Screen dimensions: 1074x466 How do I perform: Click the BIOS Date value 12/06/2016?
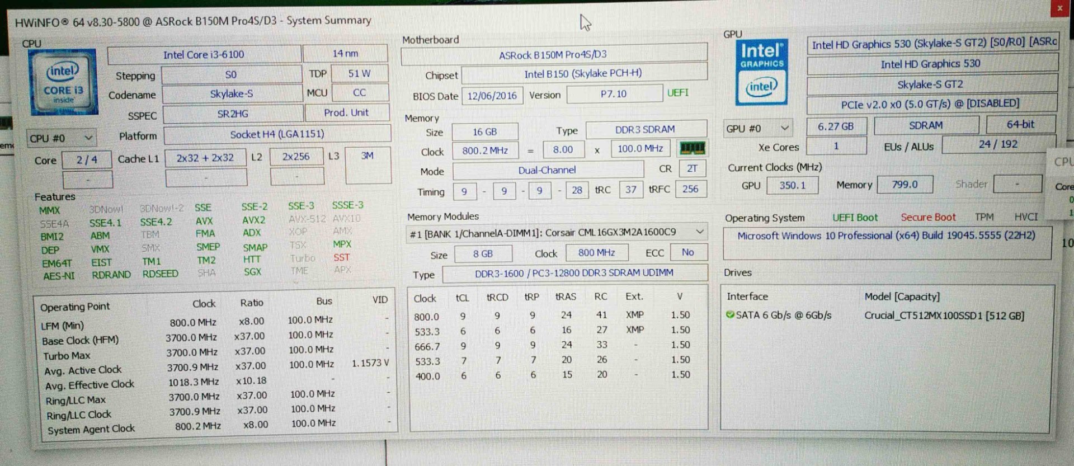pyautogui.click(x=492, y=96)
